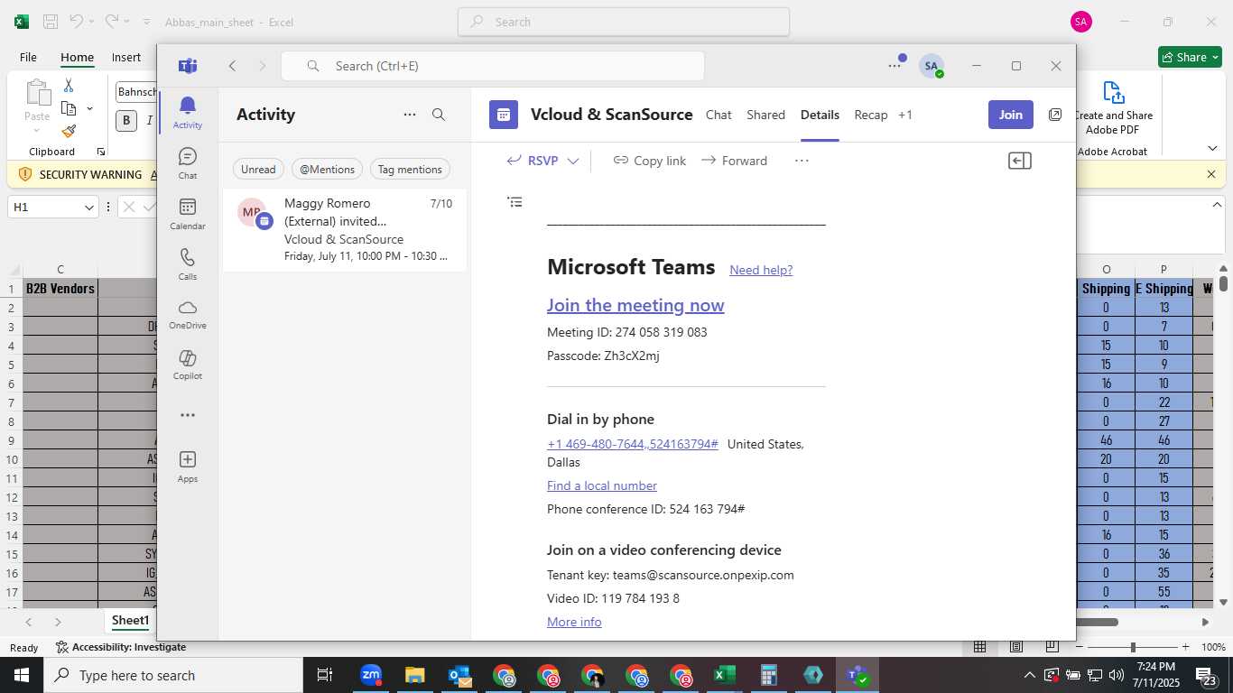Click Join the meeting now link
Viewport: 1233px width, 693px height.
click(x=635, y=305)
